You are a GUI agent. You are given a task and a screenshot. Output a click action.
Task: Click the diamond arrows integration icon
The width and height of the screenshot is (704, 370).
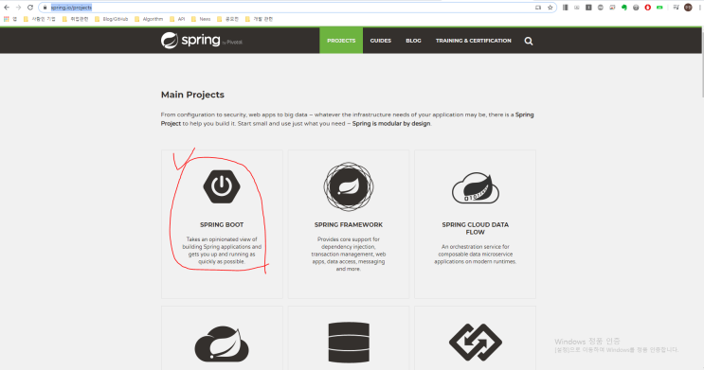(476, 343)
